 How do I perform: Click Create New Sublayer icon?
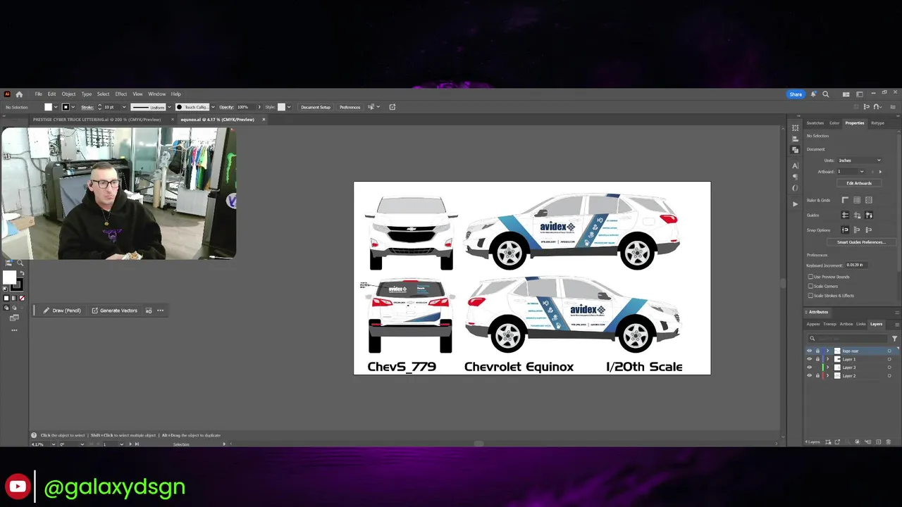(x=867, y=442)
